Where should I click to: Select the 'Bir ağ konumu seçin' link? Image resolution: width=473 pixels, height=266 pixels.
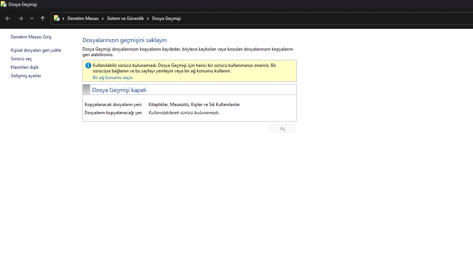coord(113,78)
